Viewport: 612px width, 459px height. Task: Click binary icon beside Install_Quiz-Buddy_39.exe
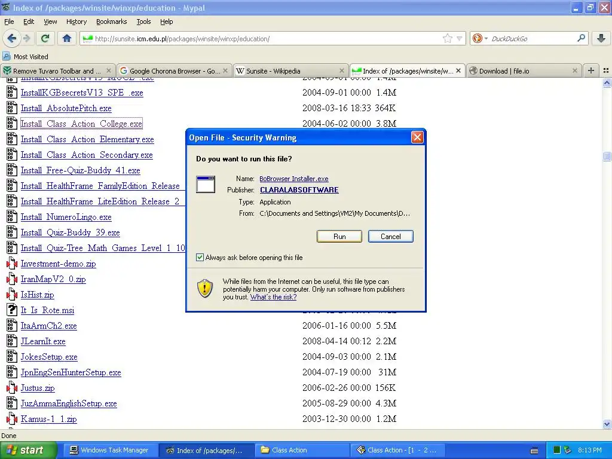[12, 232]
